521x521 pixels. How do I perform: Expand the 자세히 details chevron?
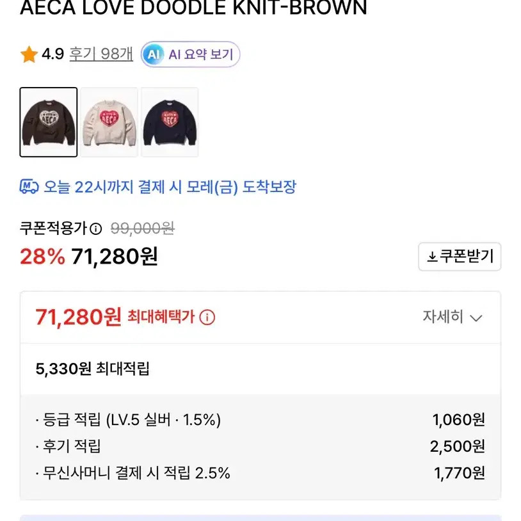(x=476, y=317)
